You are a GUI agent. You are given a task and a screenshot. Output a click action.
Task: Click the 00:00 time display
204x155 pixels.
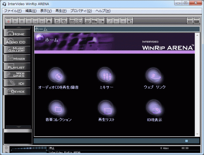click(x=185, y=148)
